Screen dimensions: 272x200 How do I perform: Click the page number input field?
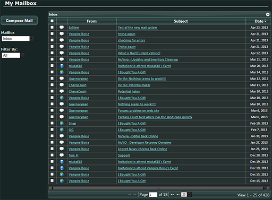click(x=153, y=195)
